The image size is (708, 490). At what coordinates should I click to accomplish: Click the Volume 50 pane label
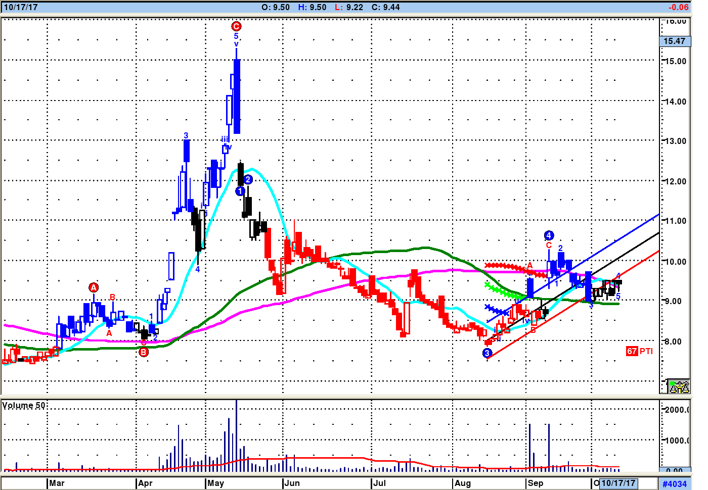[x=24, y=405]
